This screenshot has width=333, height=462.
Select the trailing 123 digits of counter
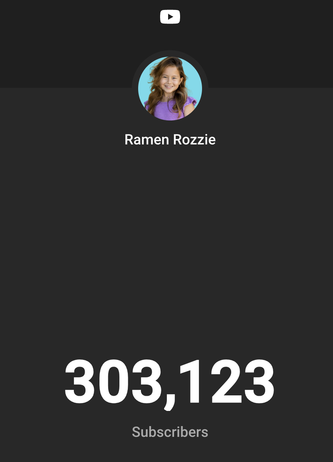227,381
